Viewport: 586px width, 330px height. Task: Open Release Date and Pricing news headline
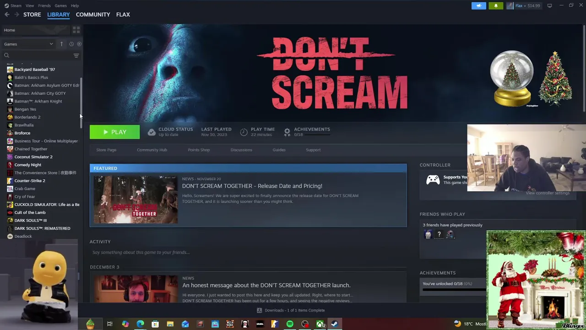[x=252, y=186]
